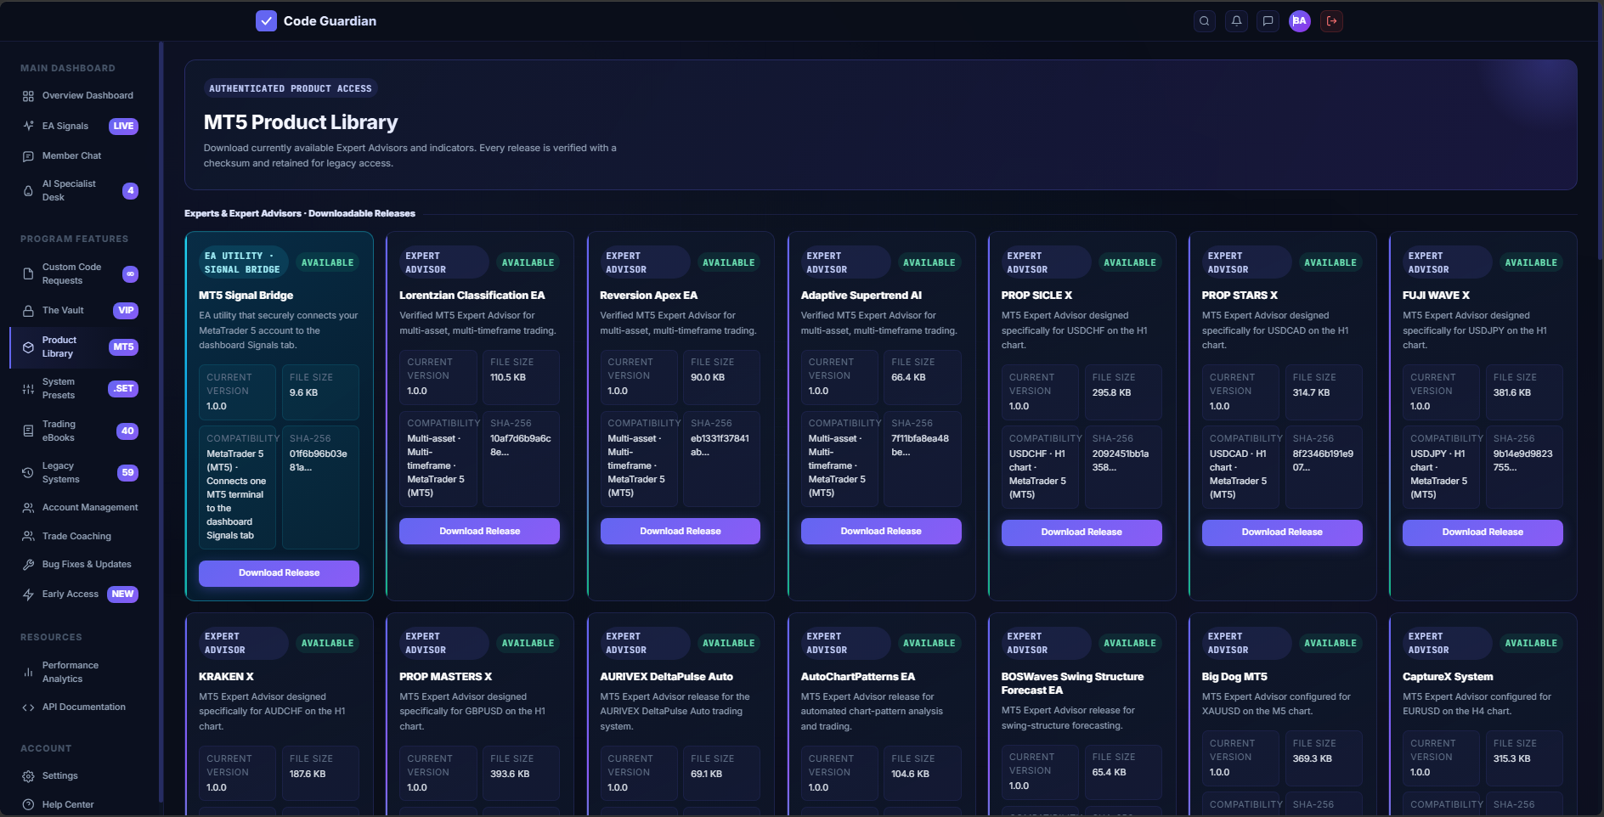Click the red logout icon

tap(1331, 21)
